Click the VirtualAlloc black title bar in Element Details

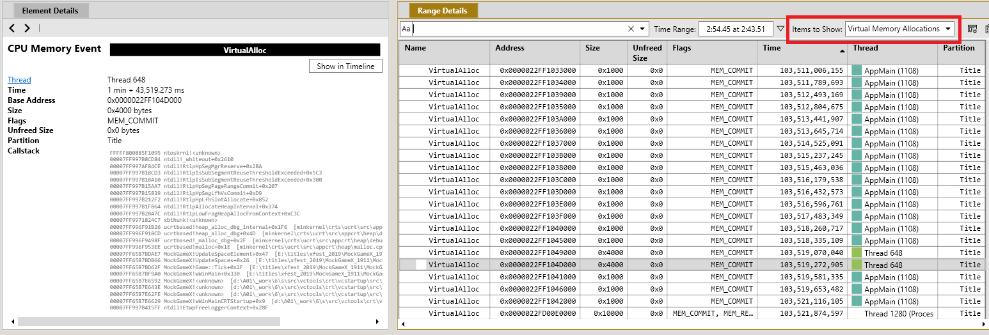pyautogui.click(x=245, y=50)
